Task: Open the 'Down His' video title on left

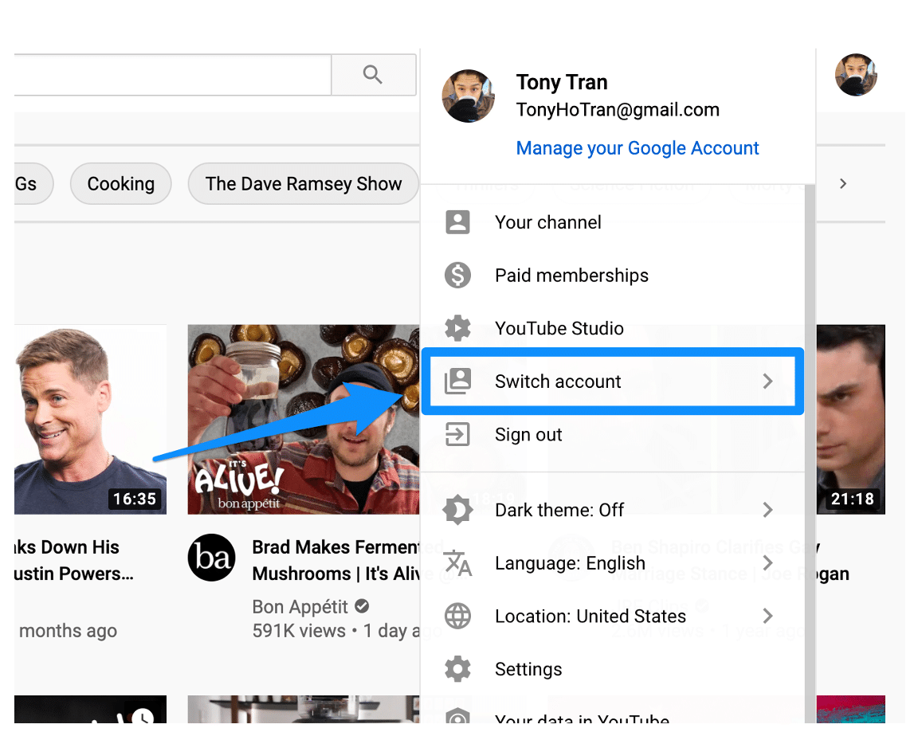Action: 73,560
